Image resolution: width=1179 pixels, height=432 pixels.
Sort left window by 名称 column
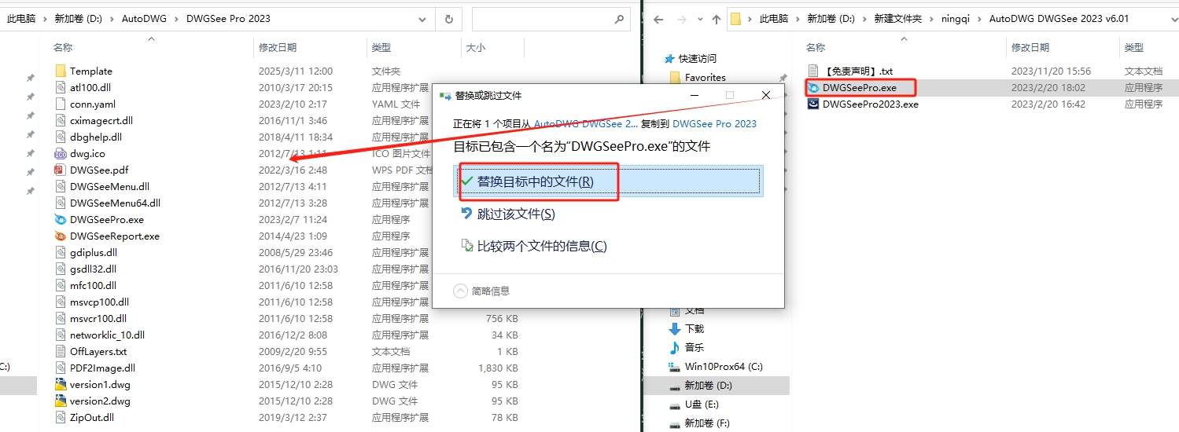(64, 48)
